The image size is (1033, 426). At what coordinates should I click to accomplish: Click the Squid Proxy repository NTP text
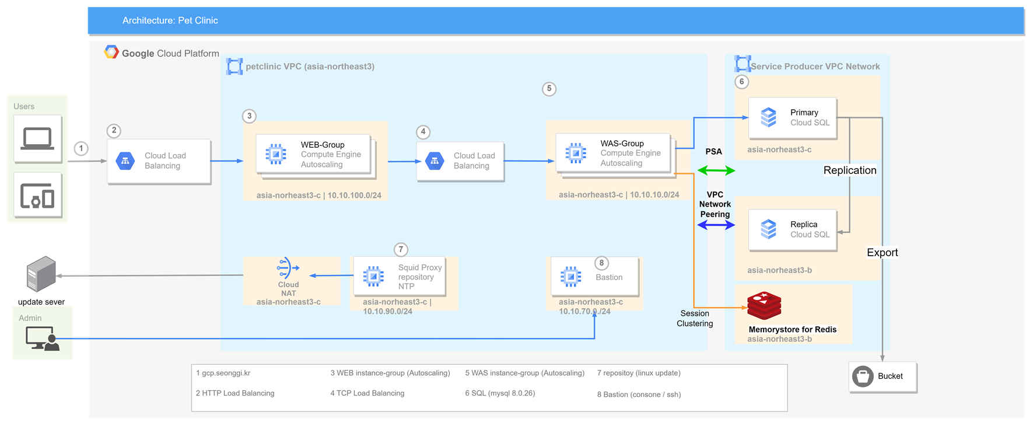(x=420, y=277)
